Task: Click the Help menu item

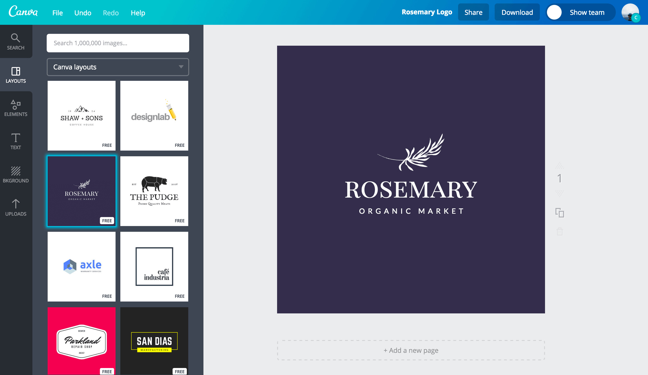Action: pos(138,13)
